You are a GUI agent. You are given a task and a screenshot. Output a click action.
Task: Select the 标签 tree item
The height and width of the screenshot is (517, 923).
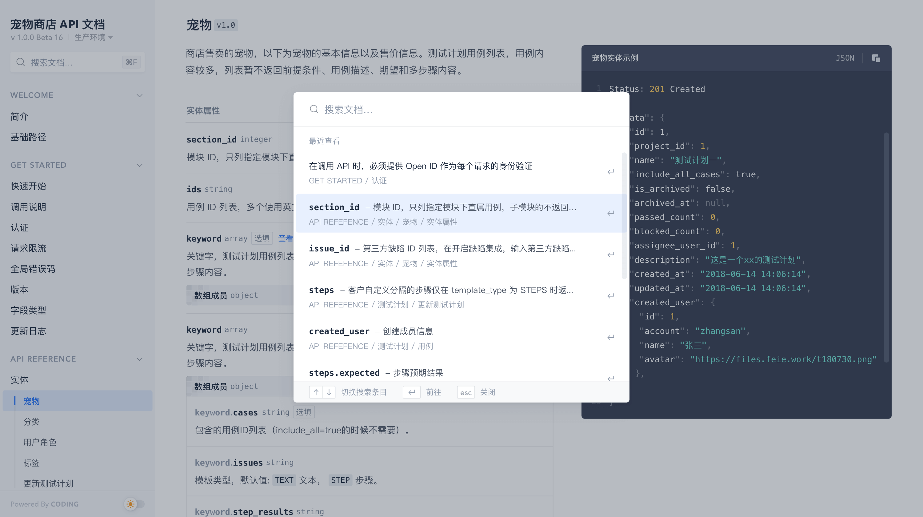tap(31, 463)
